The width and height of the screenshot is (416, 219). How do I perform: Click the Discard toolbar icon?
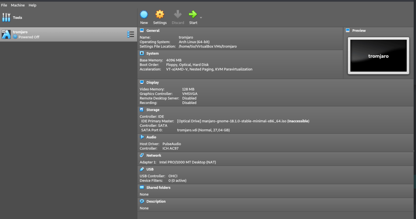coord(178,15)
